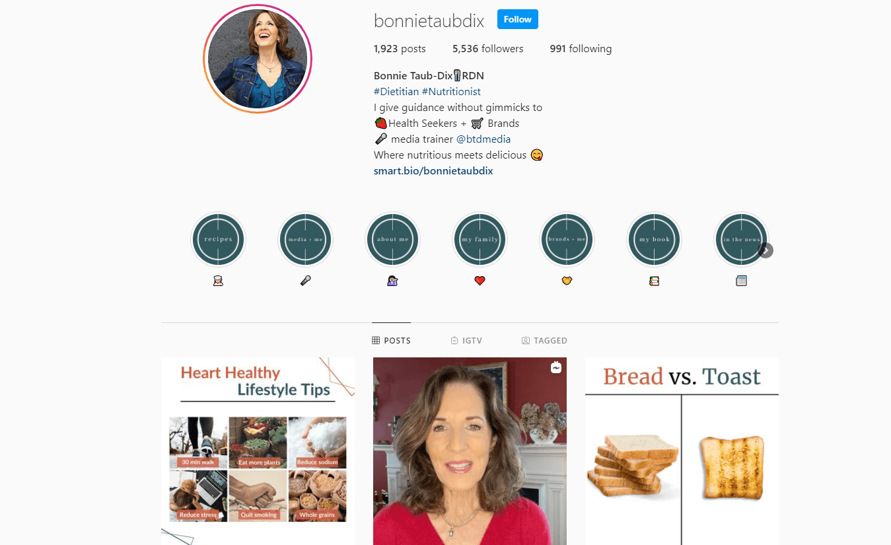Click the #Nutritionist hashtag
Screen dimensions: 891x545
point(451,91)
